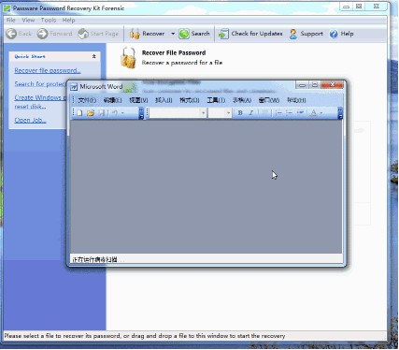Screen dimensions: 399x350
Task: Click the blue Help question icon
Action: point(334,34)
